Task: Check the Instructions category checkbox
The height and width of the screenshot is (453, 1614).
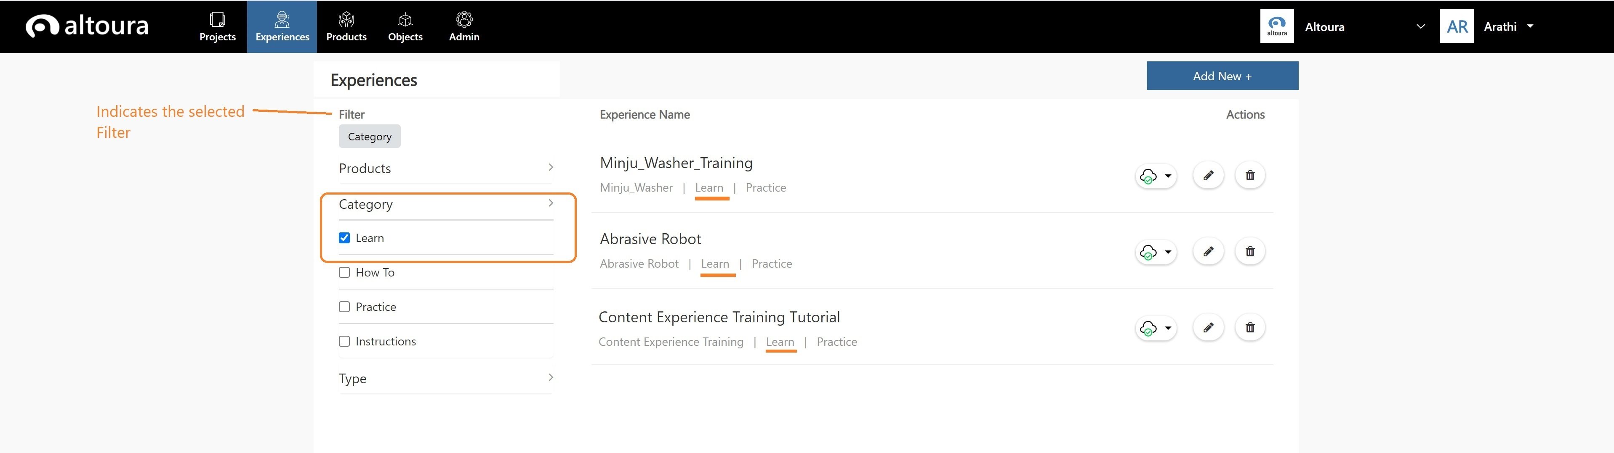Action: [x=344, y=341]
